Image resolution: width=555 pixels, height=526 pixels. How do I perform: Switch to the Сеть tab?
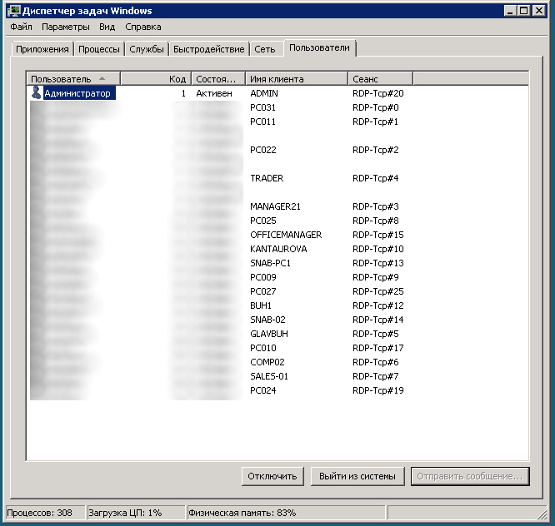tap(265, 49)
